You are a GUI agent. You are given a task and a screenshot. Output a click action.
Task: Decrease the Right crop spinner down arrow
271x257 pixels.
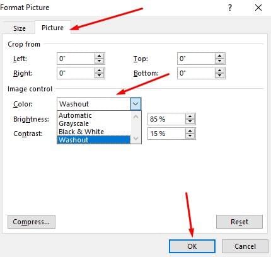point(99,76)
